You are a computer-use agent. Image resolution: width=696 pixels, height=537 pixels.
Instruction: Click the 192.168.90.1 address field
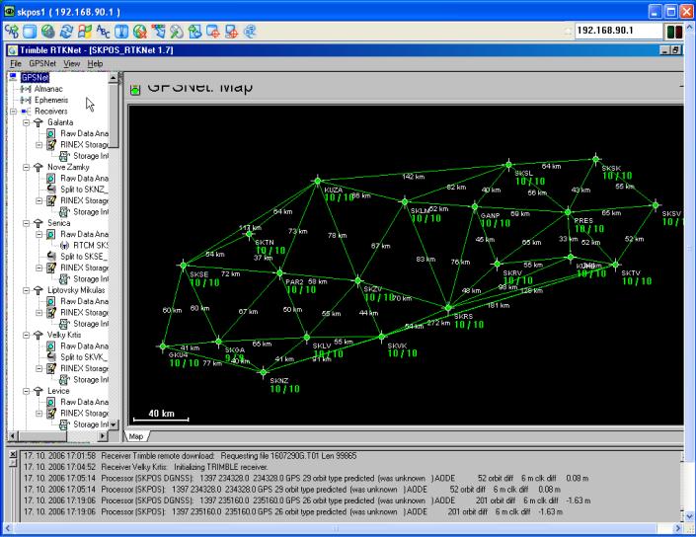tap(617, 31)
